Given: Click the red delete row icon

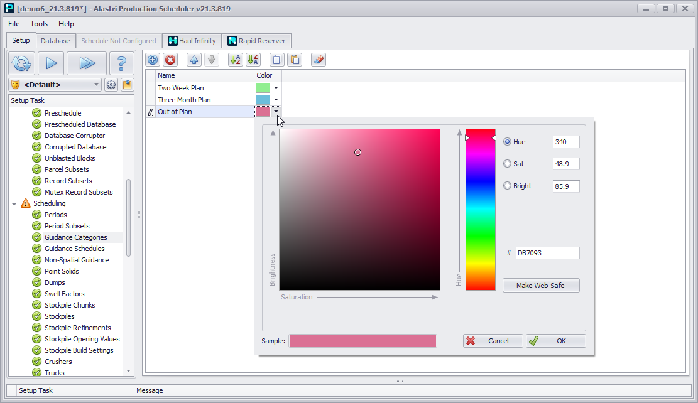Looking at the screenshot, I should pos(170,60).
